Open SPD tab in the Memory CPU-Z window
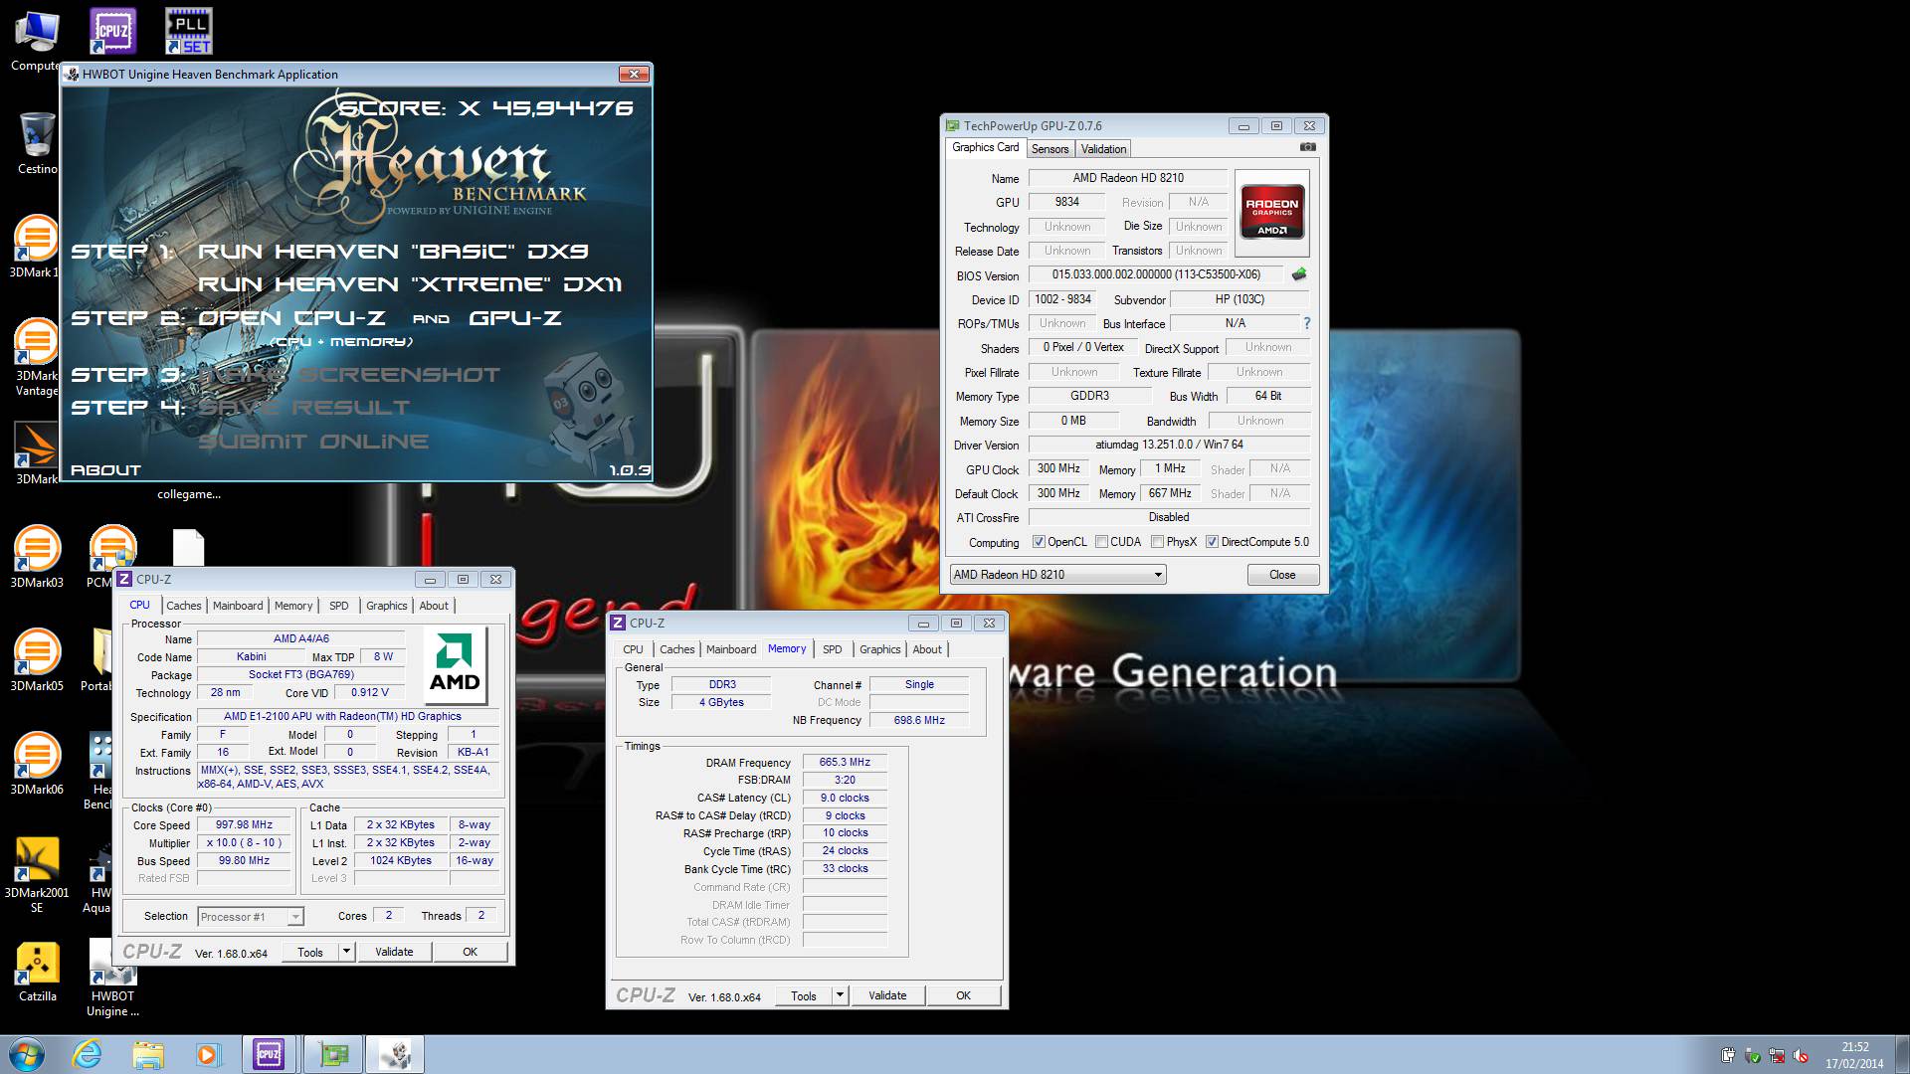 [833, 649]
